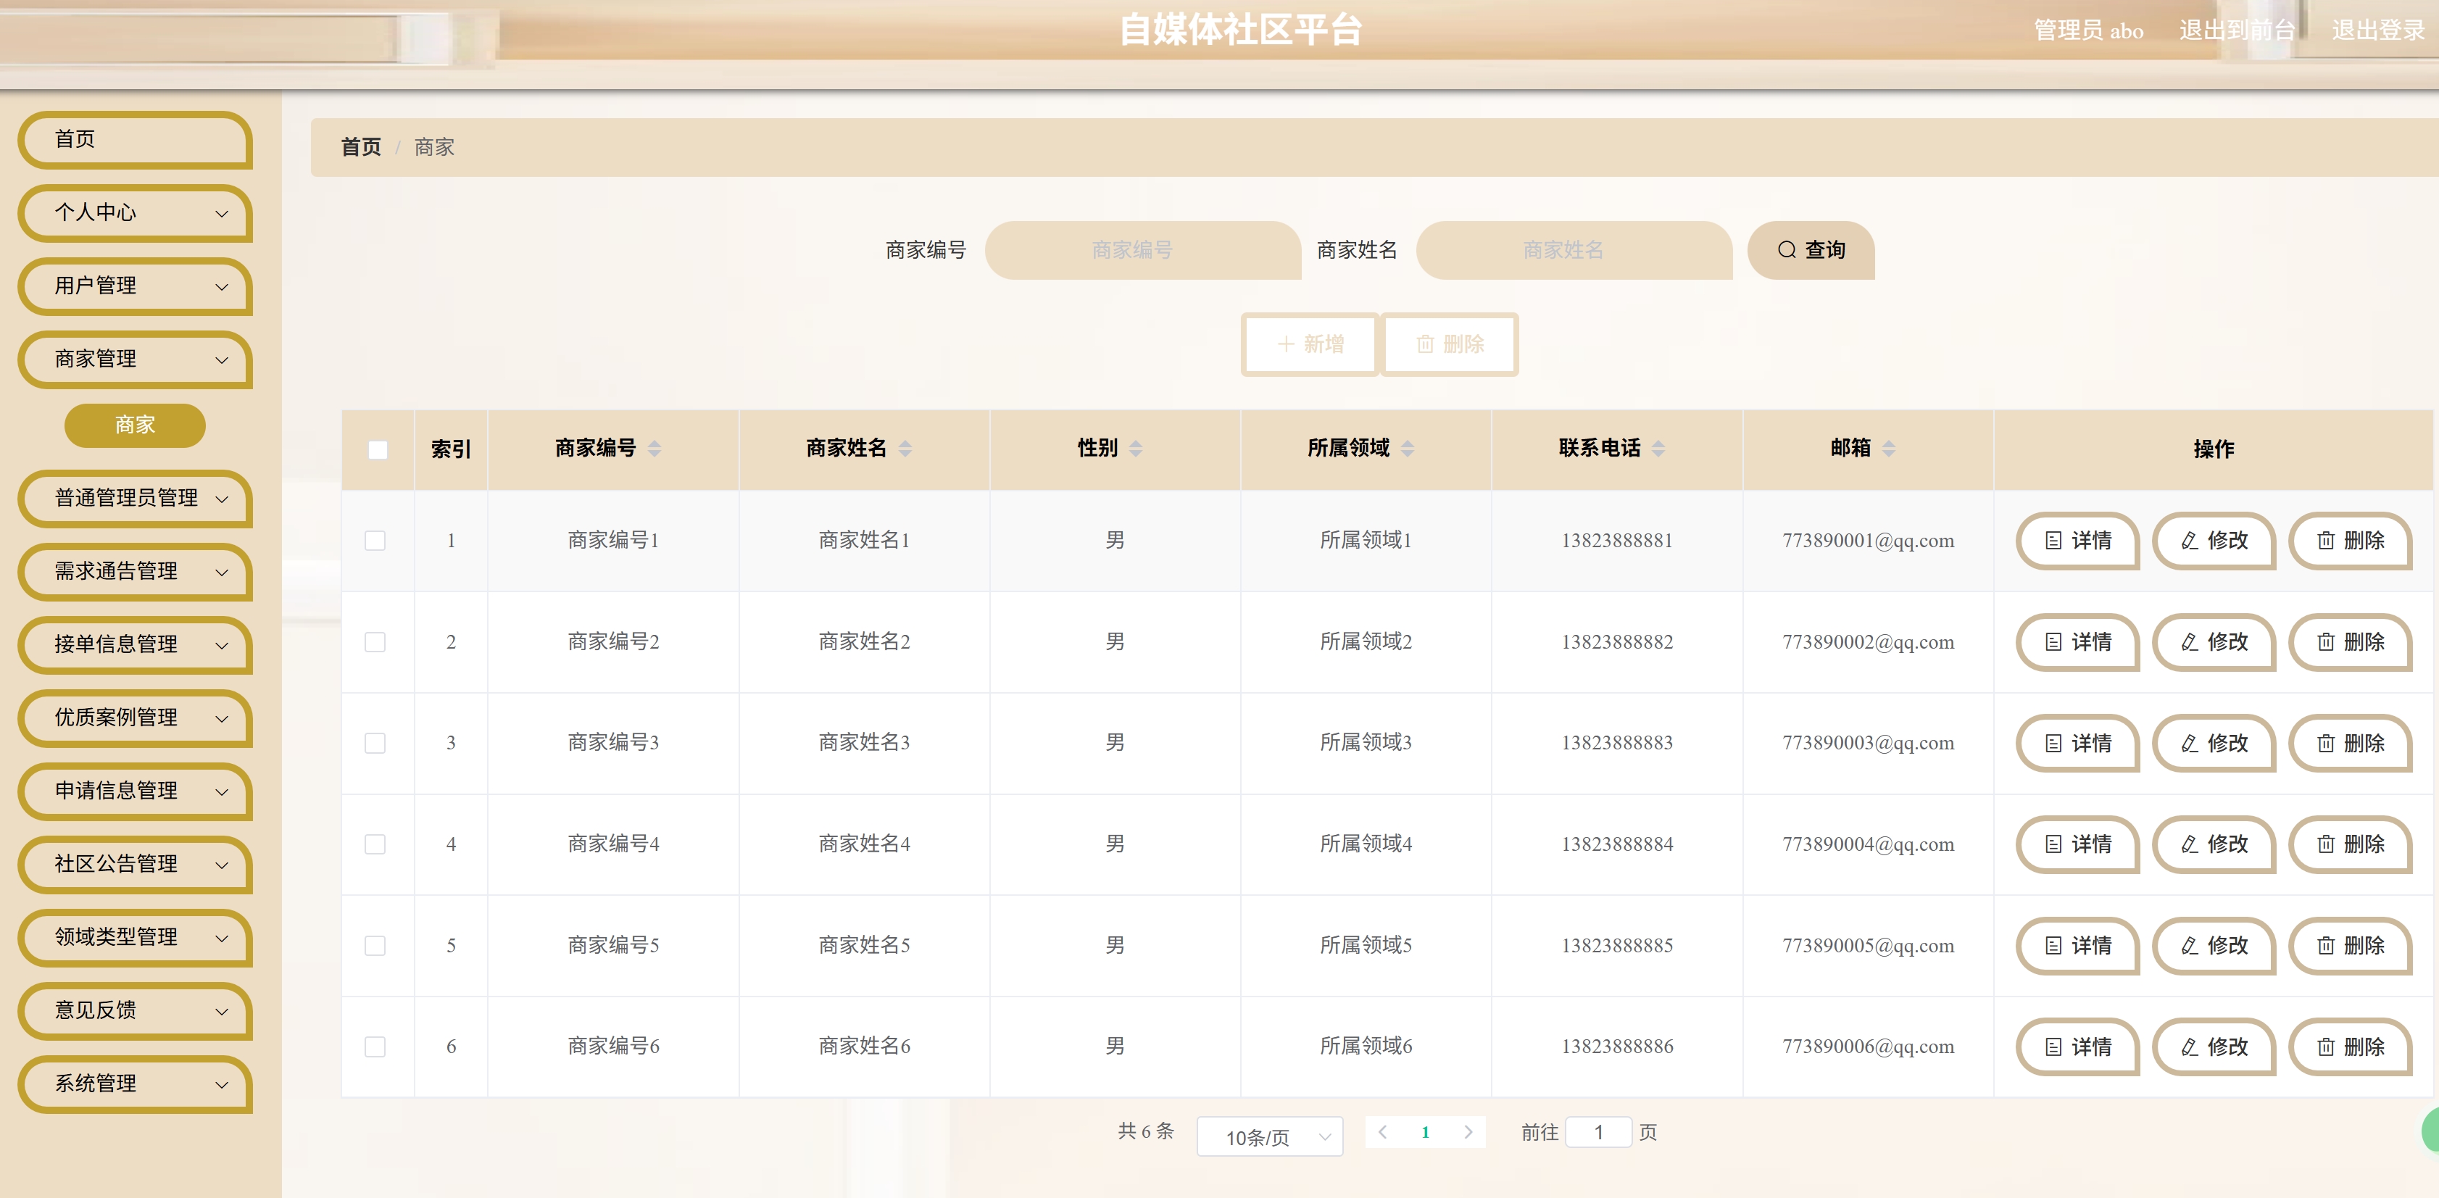Collapse 商家管理 sidebar menu
The width and height of the screenshot is (2439, 1198).
coord(136,359)
